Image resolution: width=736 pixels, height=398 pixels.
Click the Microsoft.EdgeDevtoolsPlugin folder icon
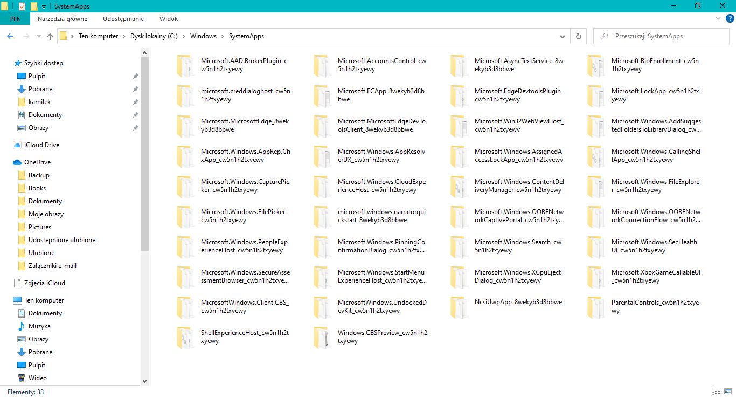click(459, 95)
